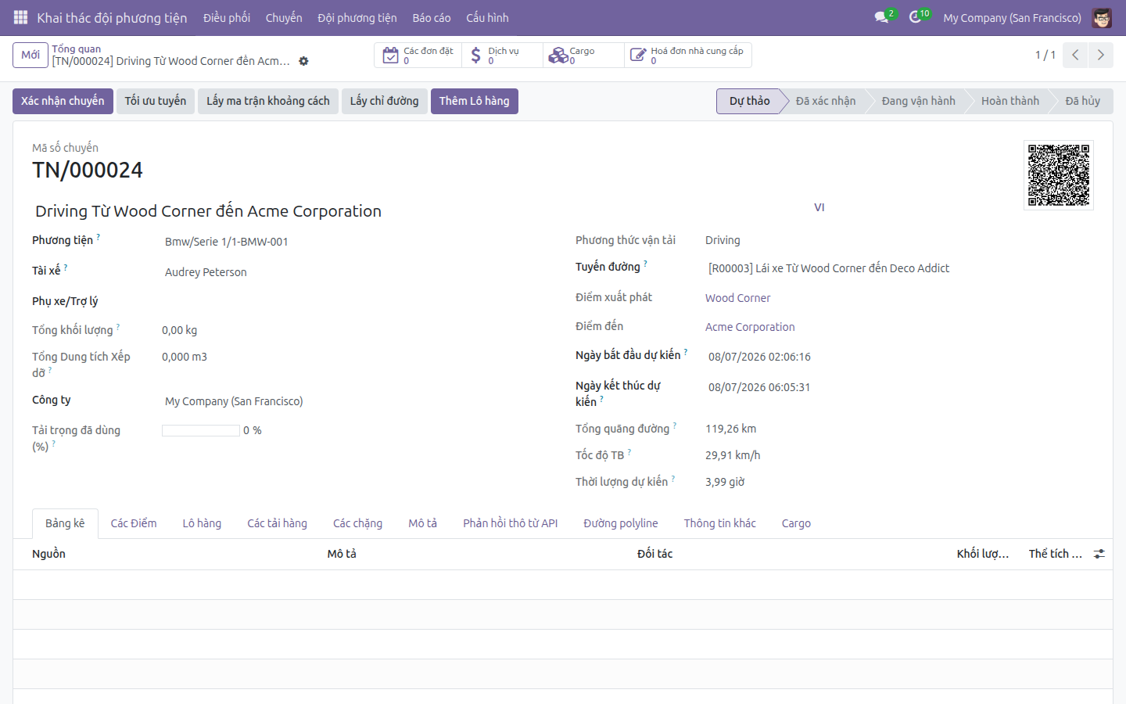Image resolution: width=1126 pixels, height=704 pixels.
Task: Open Các đơn đặt calendar stat button
Action: tap(418, 55)
